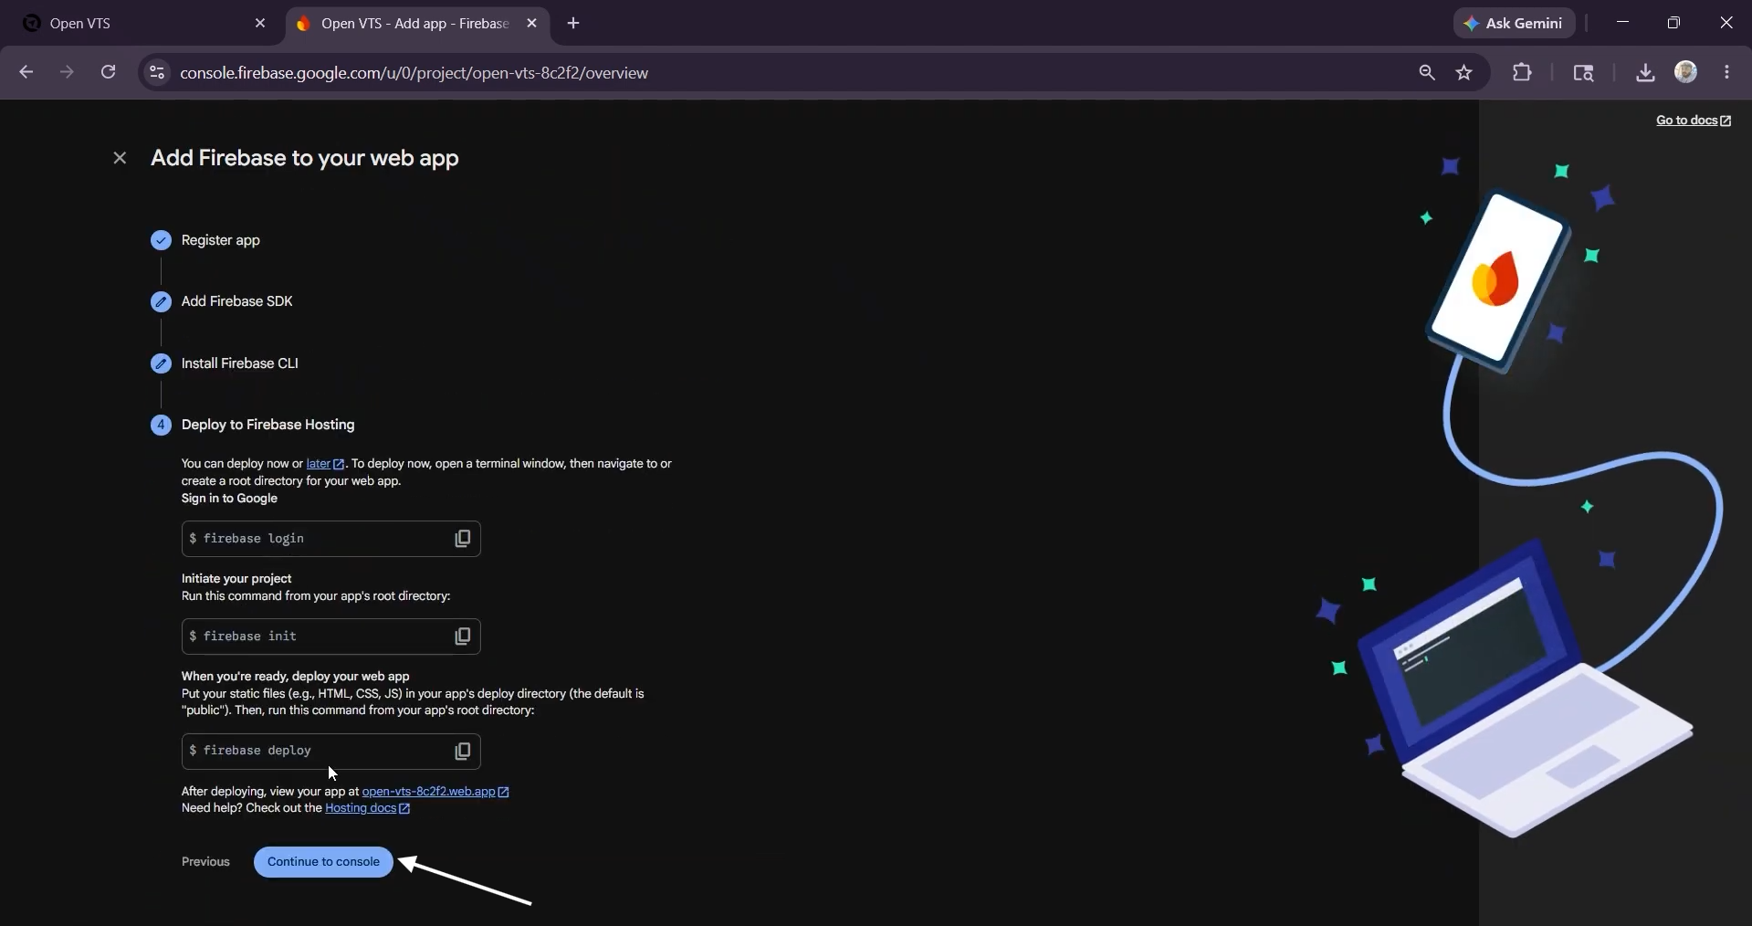Close the Open VTS - Add app Firebase tab

[532, 24]
